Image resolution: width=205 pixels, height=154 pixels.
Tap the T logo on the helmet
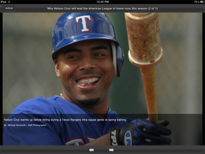point(84,24)
